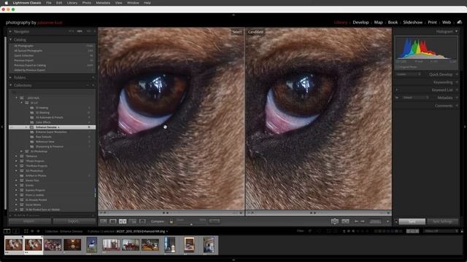Collapse the Catalog panel
This screenshot has width=467, height=262.
[11, 39]
